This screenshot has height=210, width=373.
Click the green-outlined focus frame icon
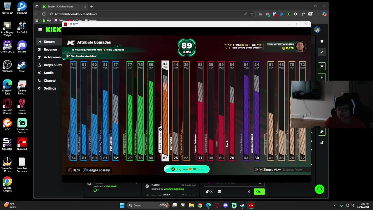click(322, 66)
